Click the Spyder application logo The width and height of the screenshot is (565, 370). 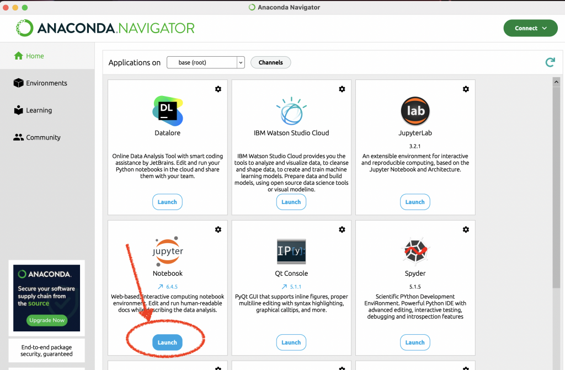[415, 251]
